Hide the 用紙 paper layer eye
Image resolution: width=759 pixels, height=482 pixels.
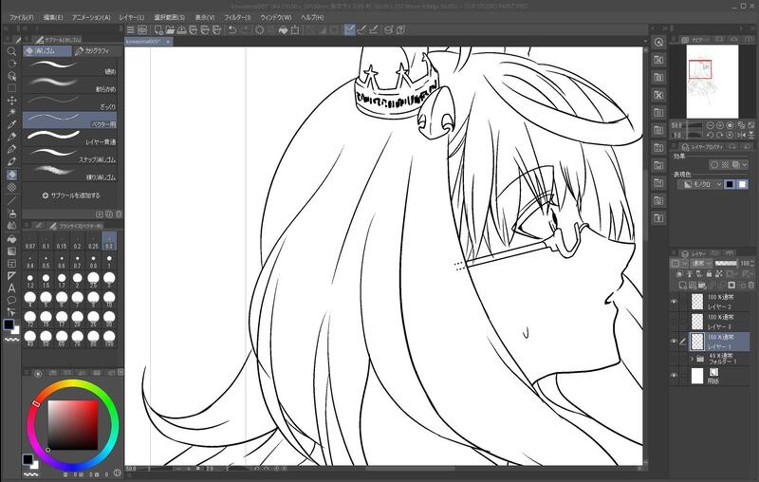pyautogui.click(x=674, y=376)
